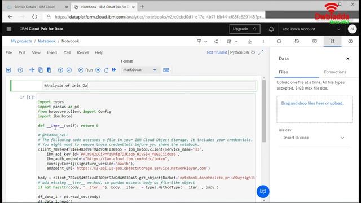Click the Run cell button
This screenshot has height=203, width=361.
85,70
